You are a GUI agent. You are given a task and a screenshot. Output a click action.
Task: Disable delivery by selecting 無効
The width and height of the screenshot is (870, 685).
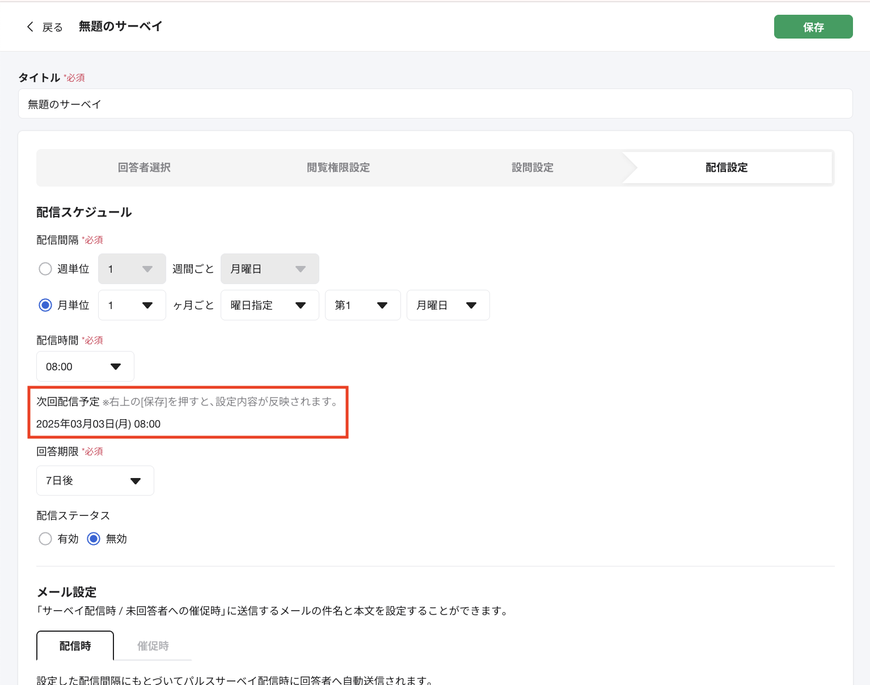pos(93,539)
